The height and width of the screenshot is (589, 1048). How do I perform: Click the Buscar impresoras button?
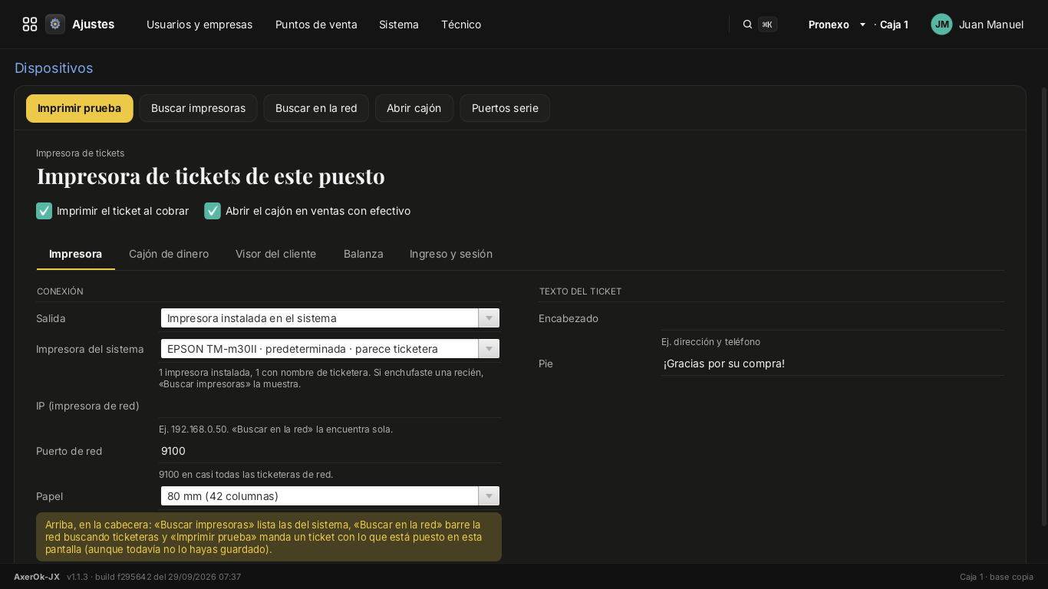point(198,108)
